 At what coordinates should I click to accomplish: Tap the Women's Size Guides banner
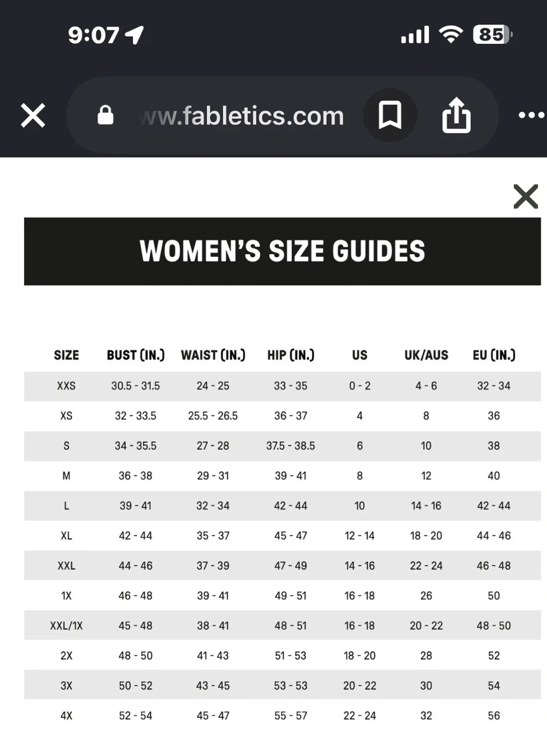point(282,251)
